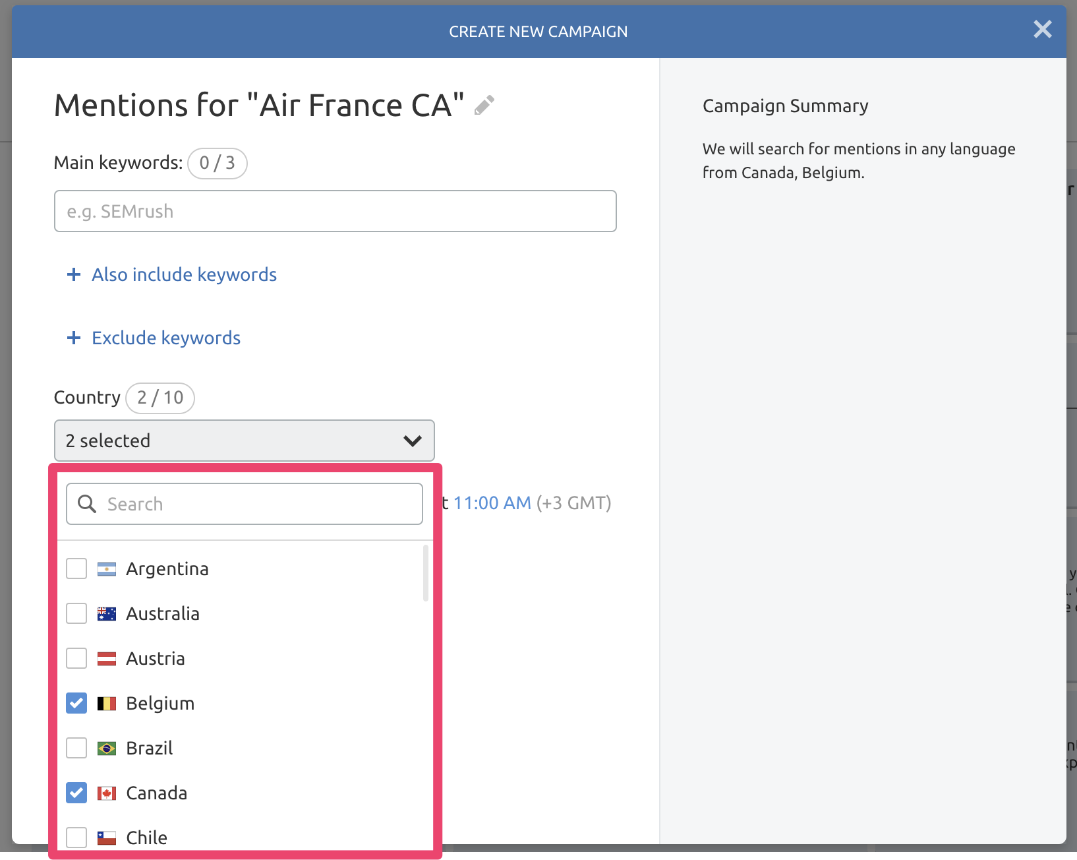
Task: Collapse the '2 selected' country dropdown
Action: 245,441
